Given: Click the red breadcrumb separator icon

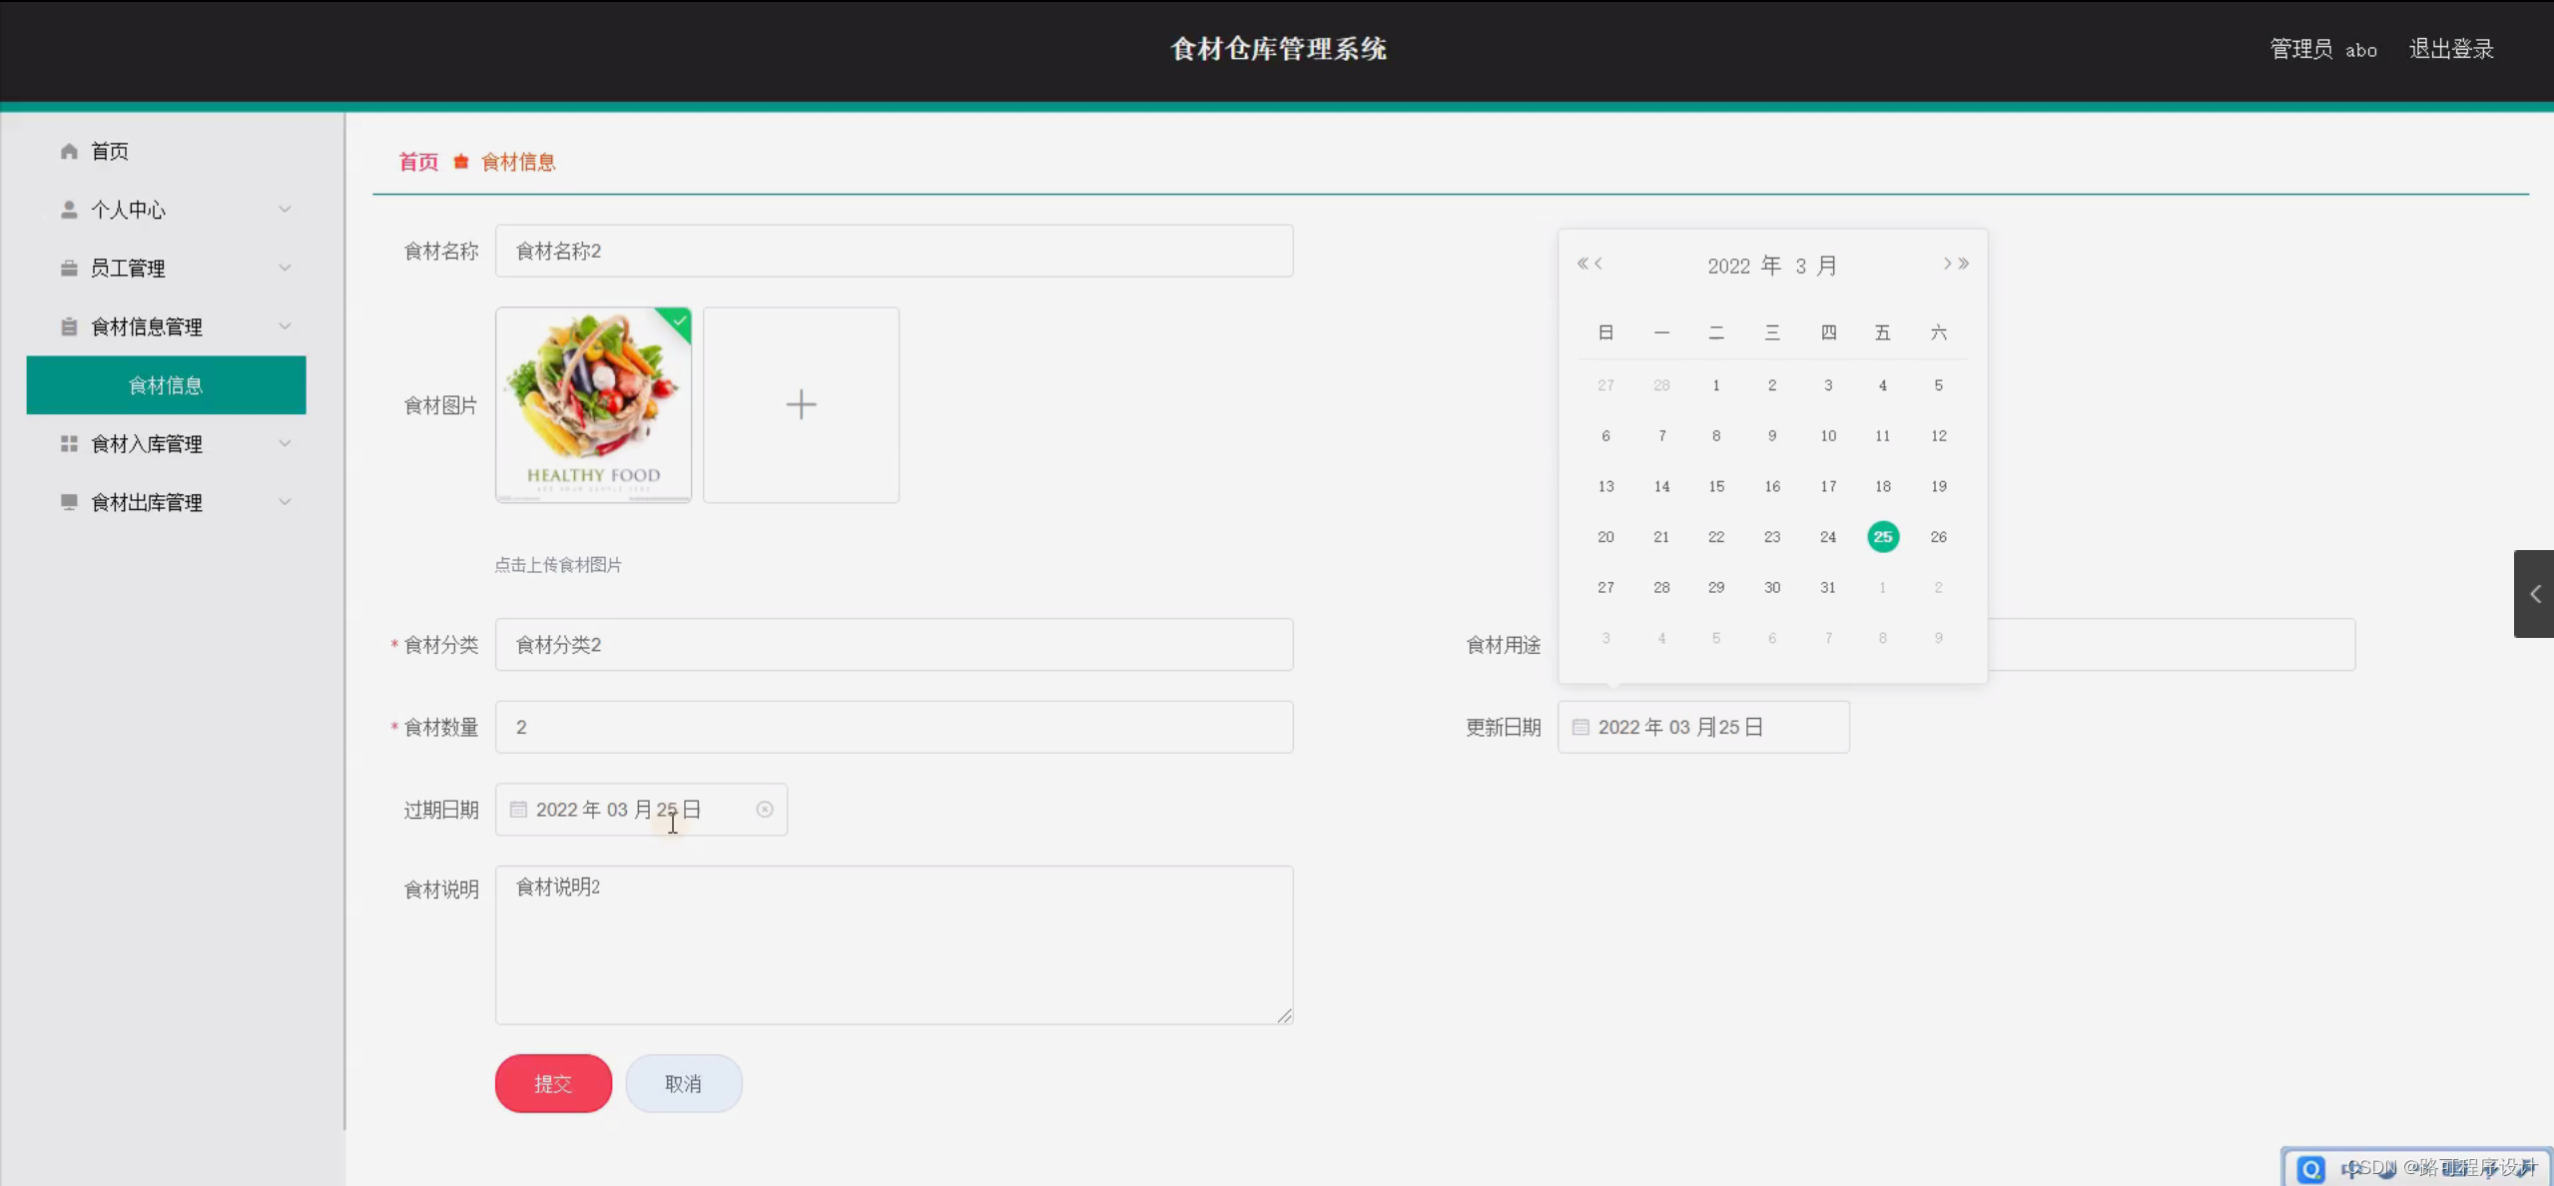Looking at the screenshot, I should coord(460,162).
